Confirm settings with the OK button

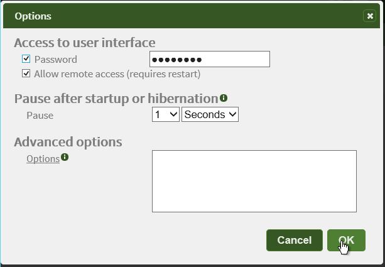pyautogui.click(x=346, y=240)
